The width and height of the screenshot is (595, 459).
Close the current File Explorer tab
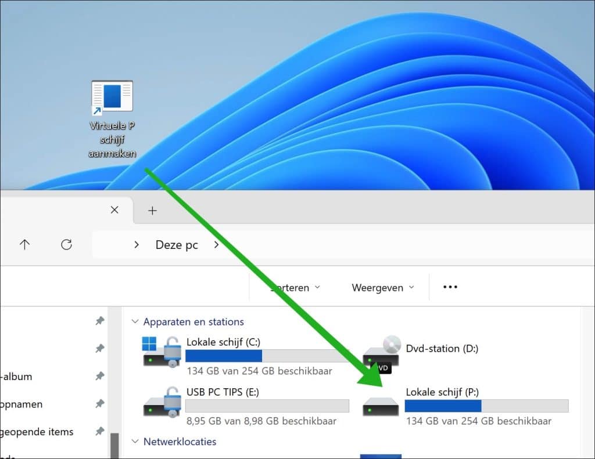pos(114,210)
